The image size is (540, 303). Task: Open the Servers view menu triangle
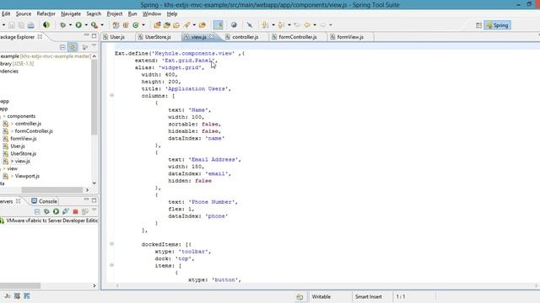94,210
